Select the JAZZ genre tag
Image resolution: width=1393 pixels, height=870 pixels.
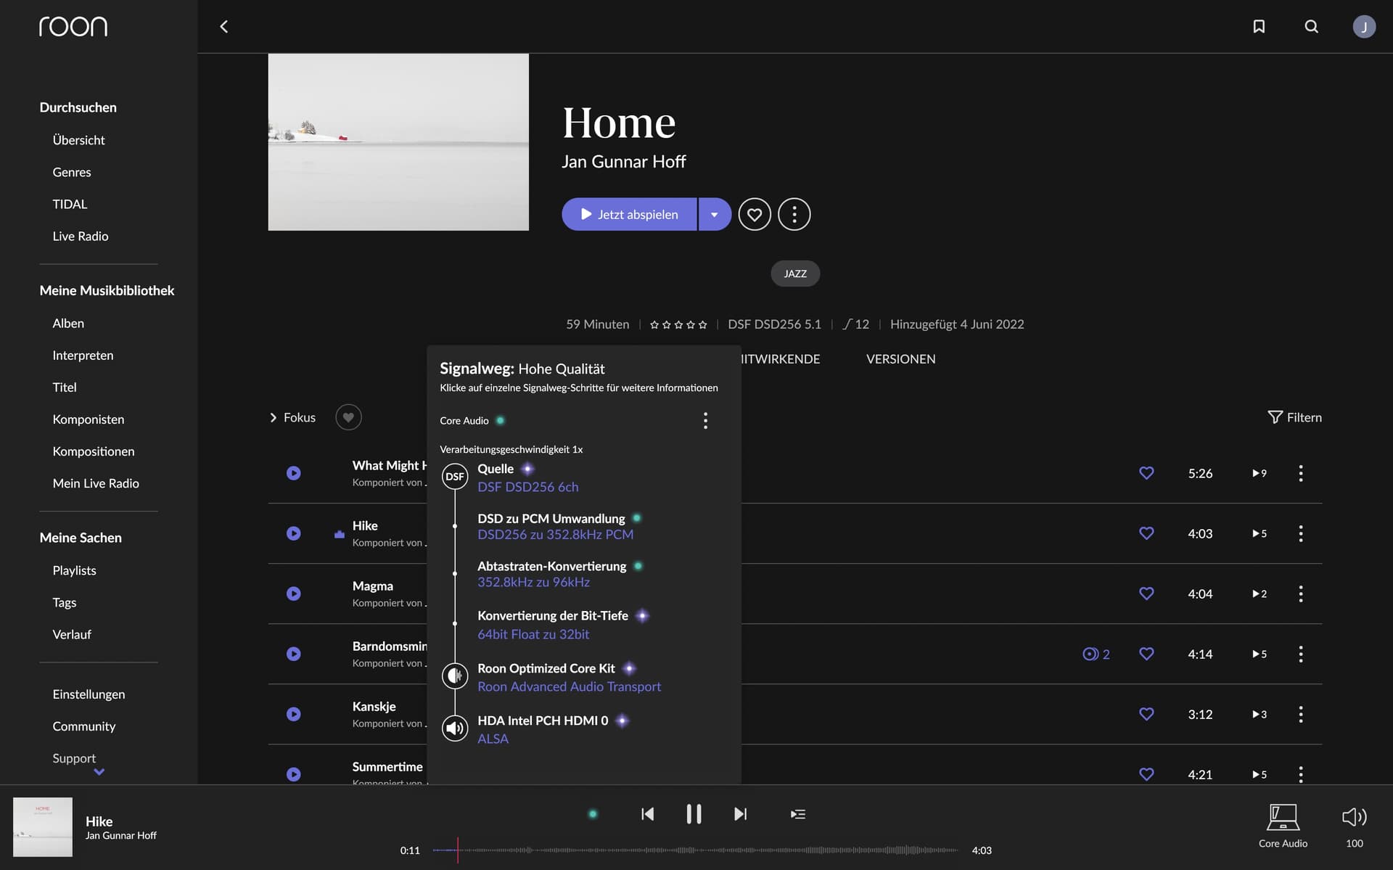pos(795,274)
